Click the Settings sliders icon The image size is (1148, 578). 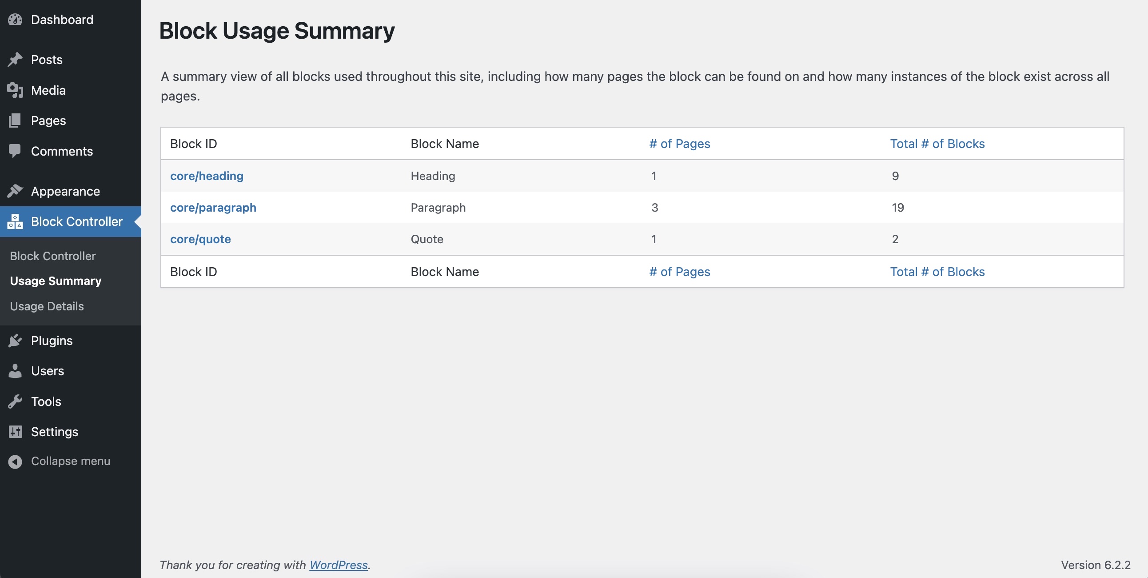tap(15, 432)
